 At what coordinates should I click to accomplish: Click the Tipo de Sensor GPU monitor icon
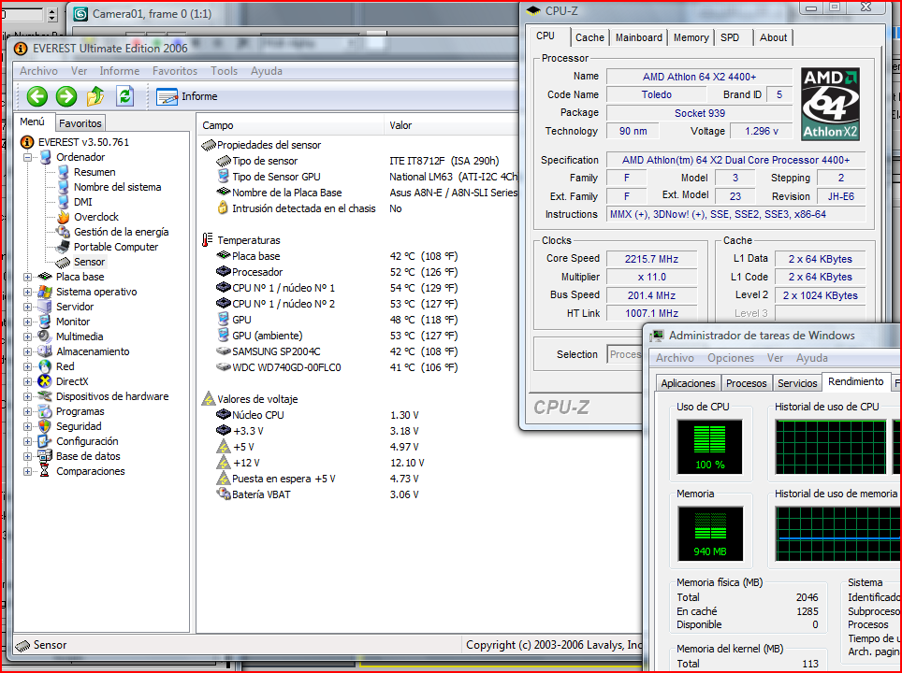[224, 176]
